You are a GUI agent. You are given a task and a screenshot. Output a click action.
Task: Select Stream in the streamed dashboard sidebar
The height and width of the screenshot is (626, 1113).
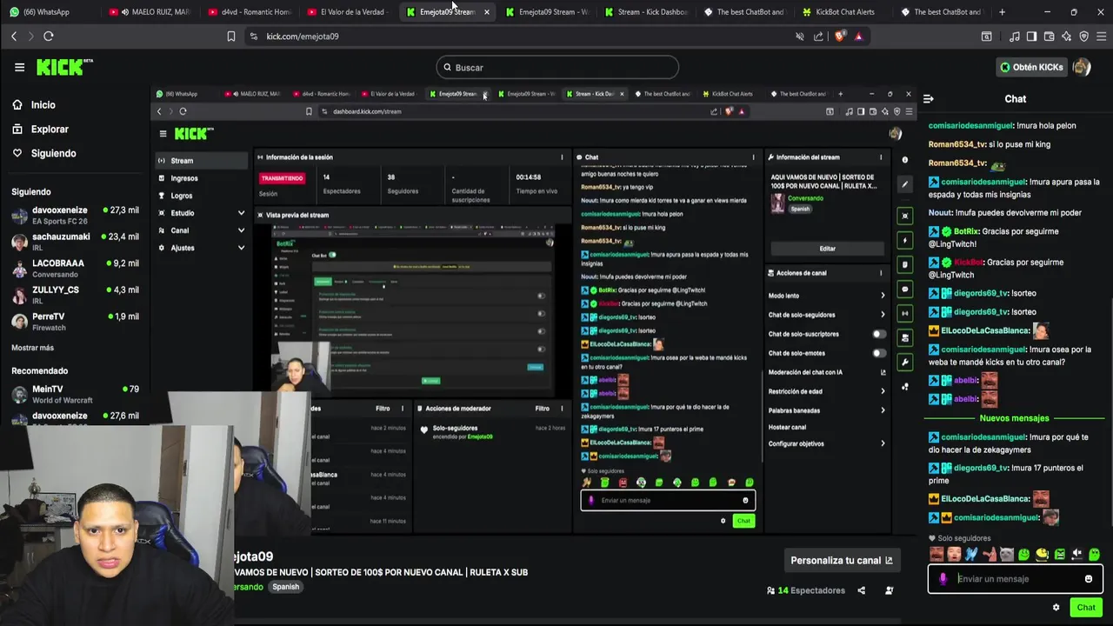202,161
